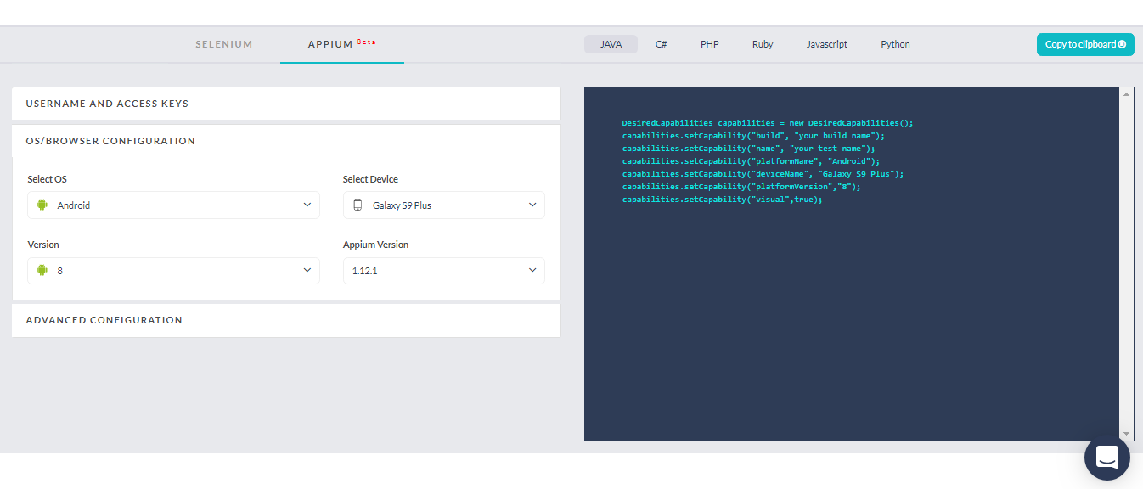The width and height of the screenshot is (1143, 489).
Task: Switch to the SELENIUM tab
Action: 223,44
